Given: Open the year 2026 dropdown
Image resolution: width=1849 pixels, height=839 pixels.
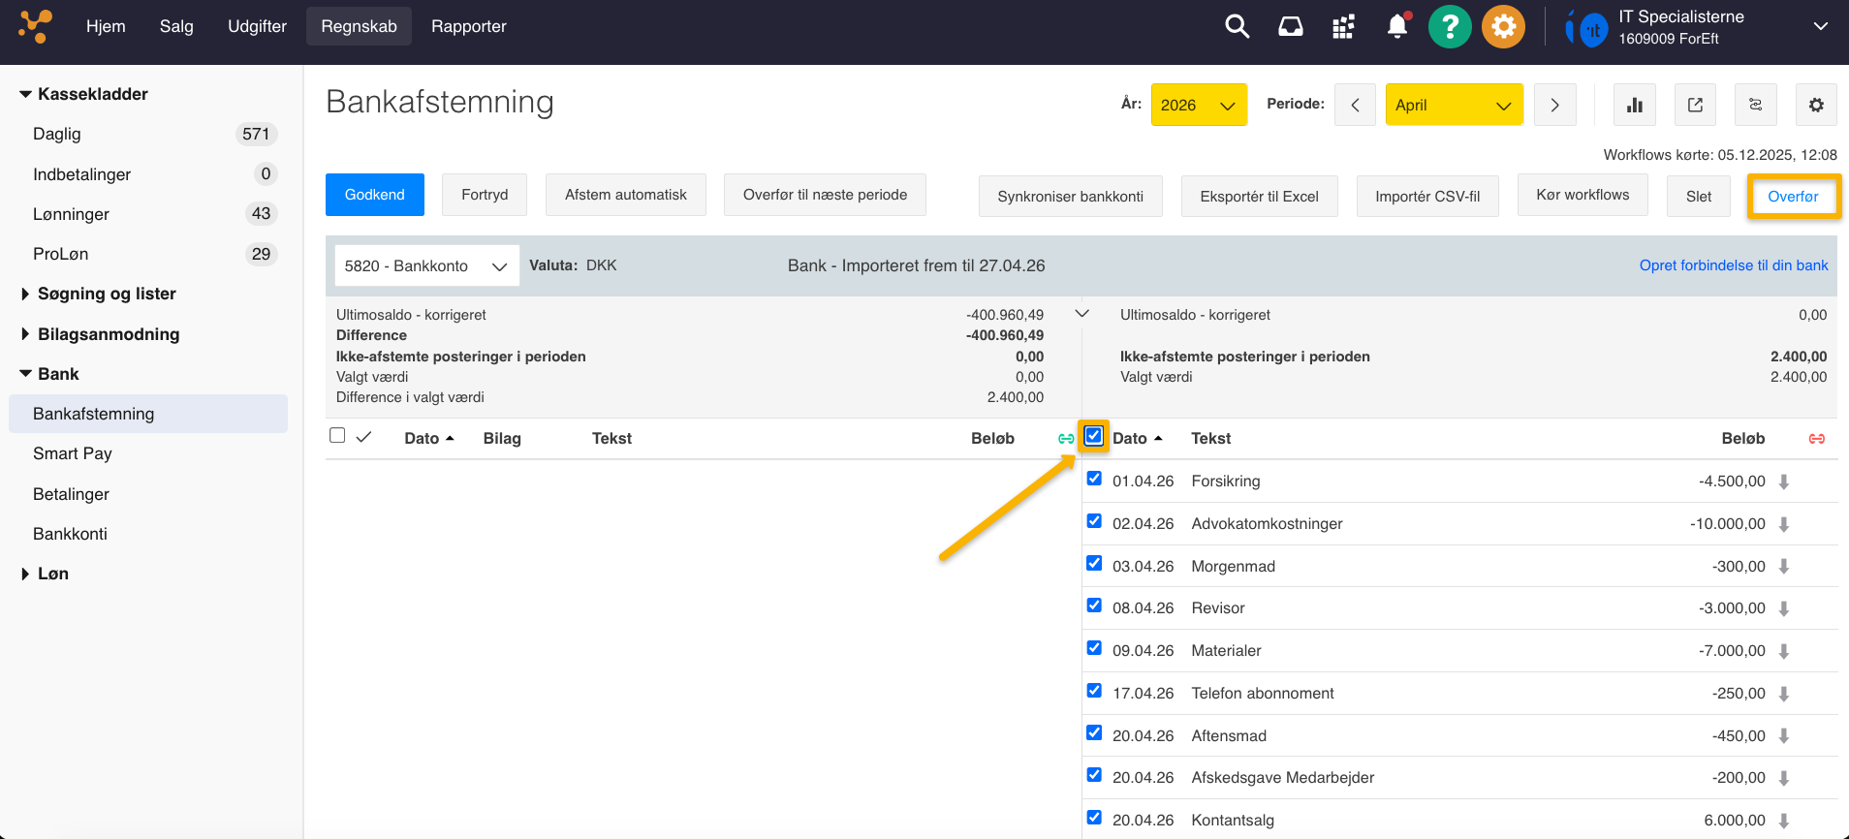Looking at the screenshot, I should (1198, 105).
